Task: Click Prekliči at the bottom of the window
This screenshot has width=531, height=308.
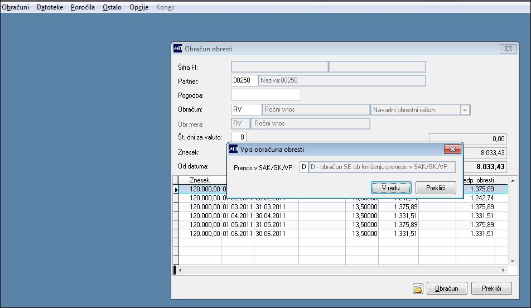Action: (x=491, y=288)
